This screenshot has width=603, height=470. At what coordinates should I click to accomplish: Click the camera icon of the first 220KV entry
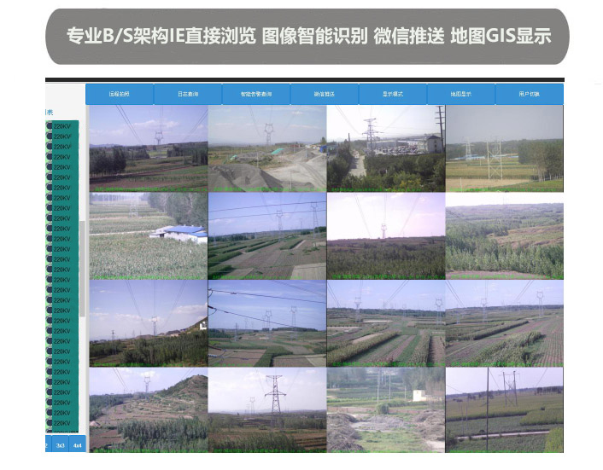click(x=50, y=126)
